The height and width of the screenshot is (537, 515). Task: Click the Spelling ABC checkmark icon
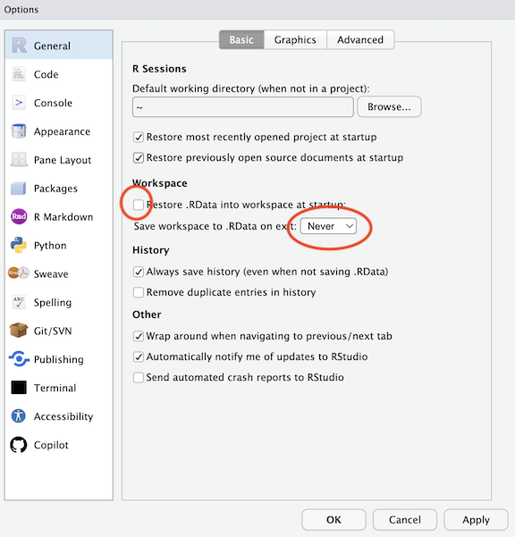point(19,302)
